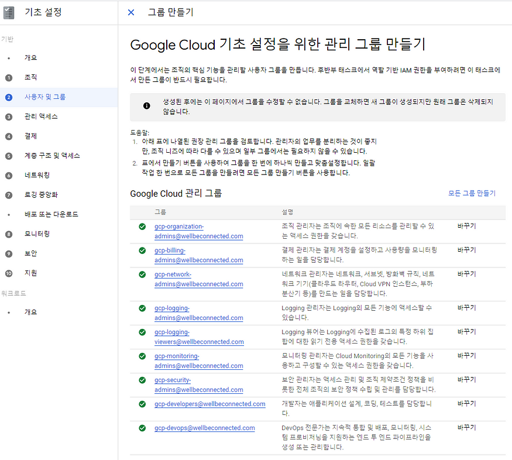Click the info icon in the notice banner

tap(147, 106)
